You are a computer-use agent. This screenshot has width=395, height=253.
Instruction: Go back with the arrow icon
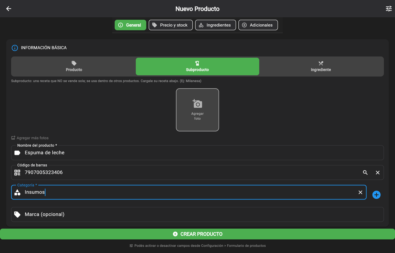pos(9,9)
